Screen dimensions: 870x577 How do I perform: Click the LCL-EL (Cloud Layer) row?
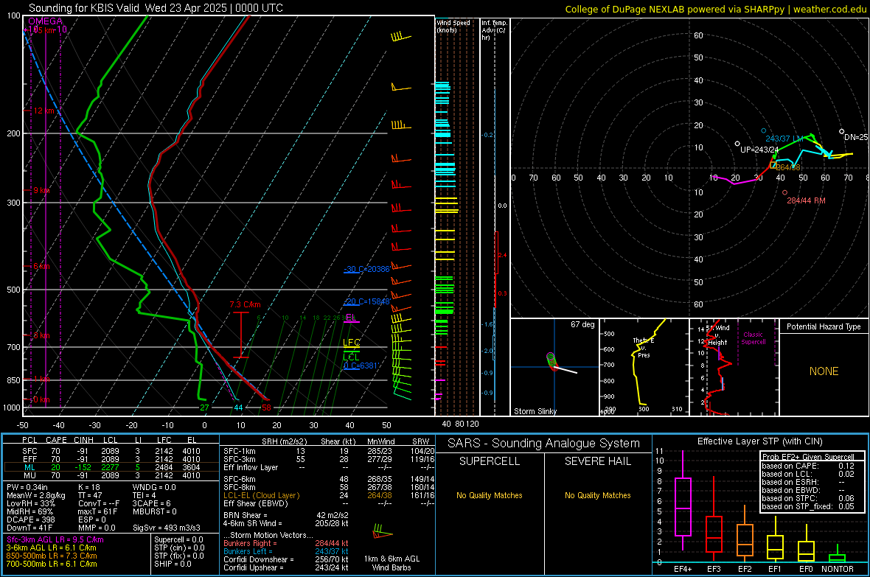click(x=329, y=495)
